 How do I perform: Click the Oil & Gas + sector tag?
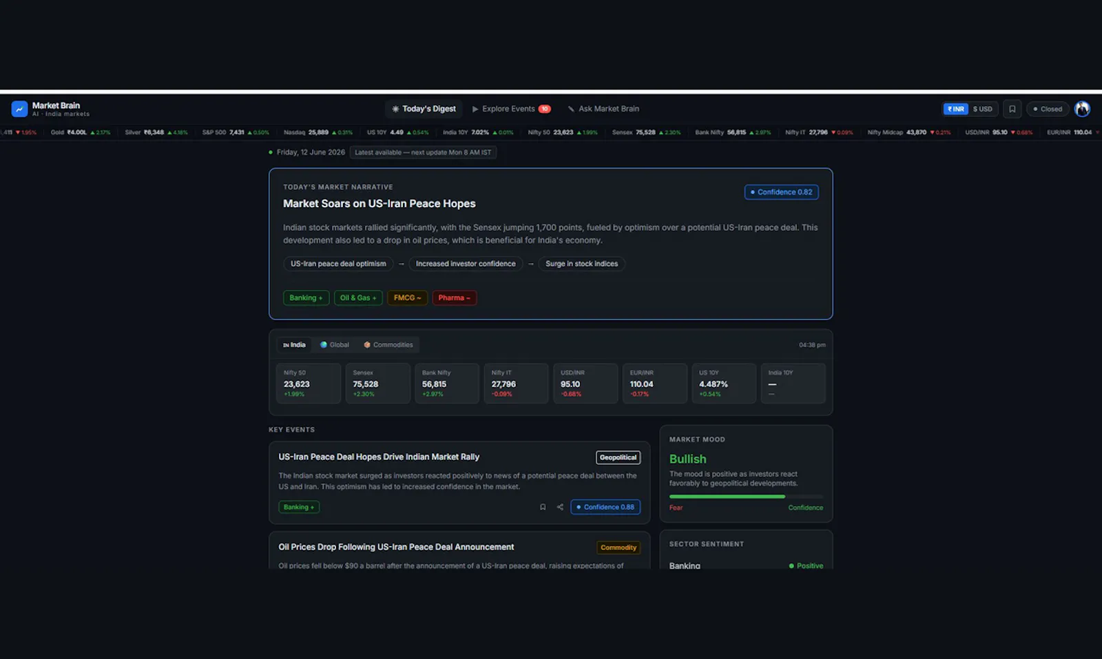click(358, 297)
